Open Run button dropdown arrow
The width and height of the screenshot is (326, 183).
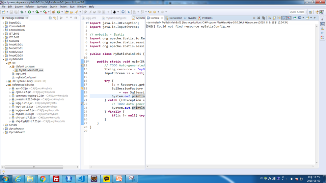coord(33,12)
